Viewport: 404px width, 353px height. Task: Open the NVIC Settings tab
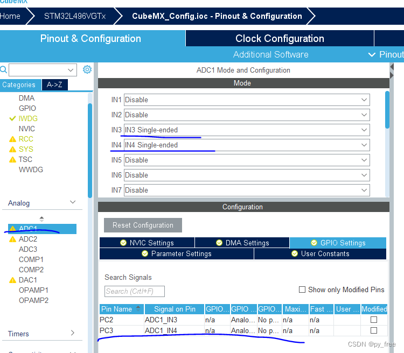pos(147,243)
